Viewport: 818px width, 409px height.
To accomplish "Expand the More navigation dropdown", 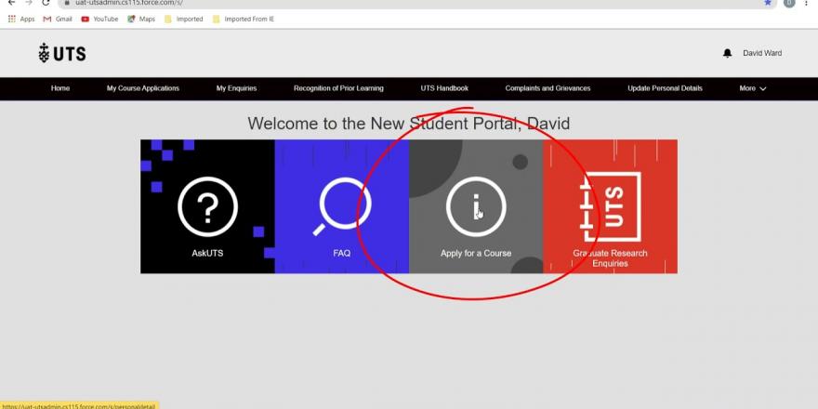I will (x=752, y=88).
